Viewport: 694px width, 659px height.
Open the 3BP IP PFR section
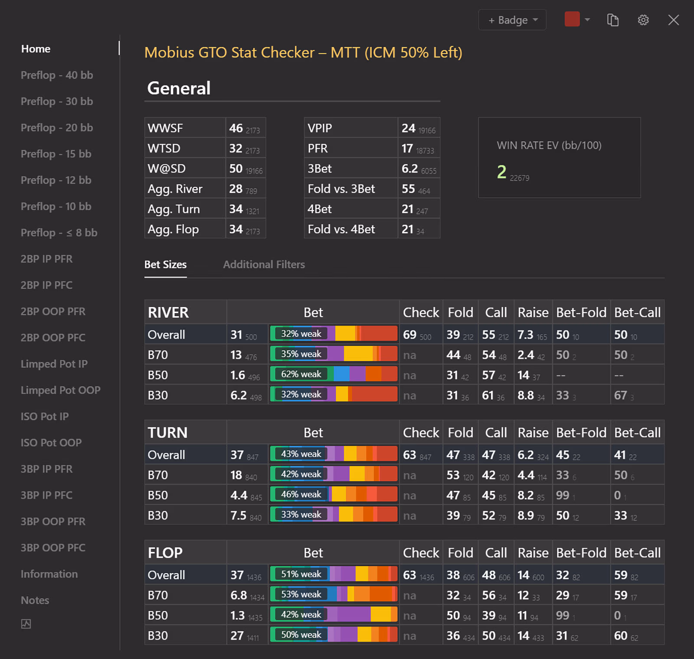46,469
